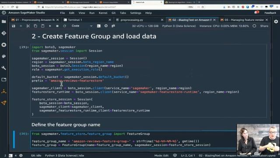Click Git: idle in the status bar
Image resolution: width=280 pixels, height=158 pixels.
click(36, 155)
